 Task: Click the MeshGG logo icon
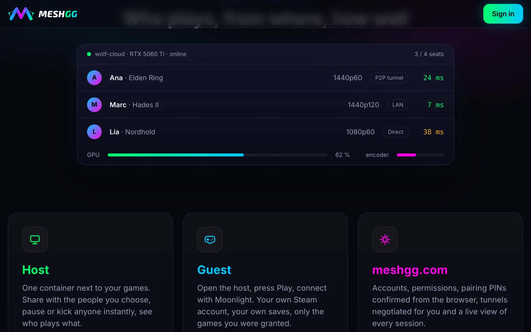(x=21, y=14)
